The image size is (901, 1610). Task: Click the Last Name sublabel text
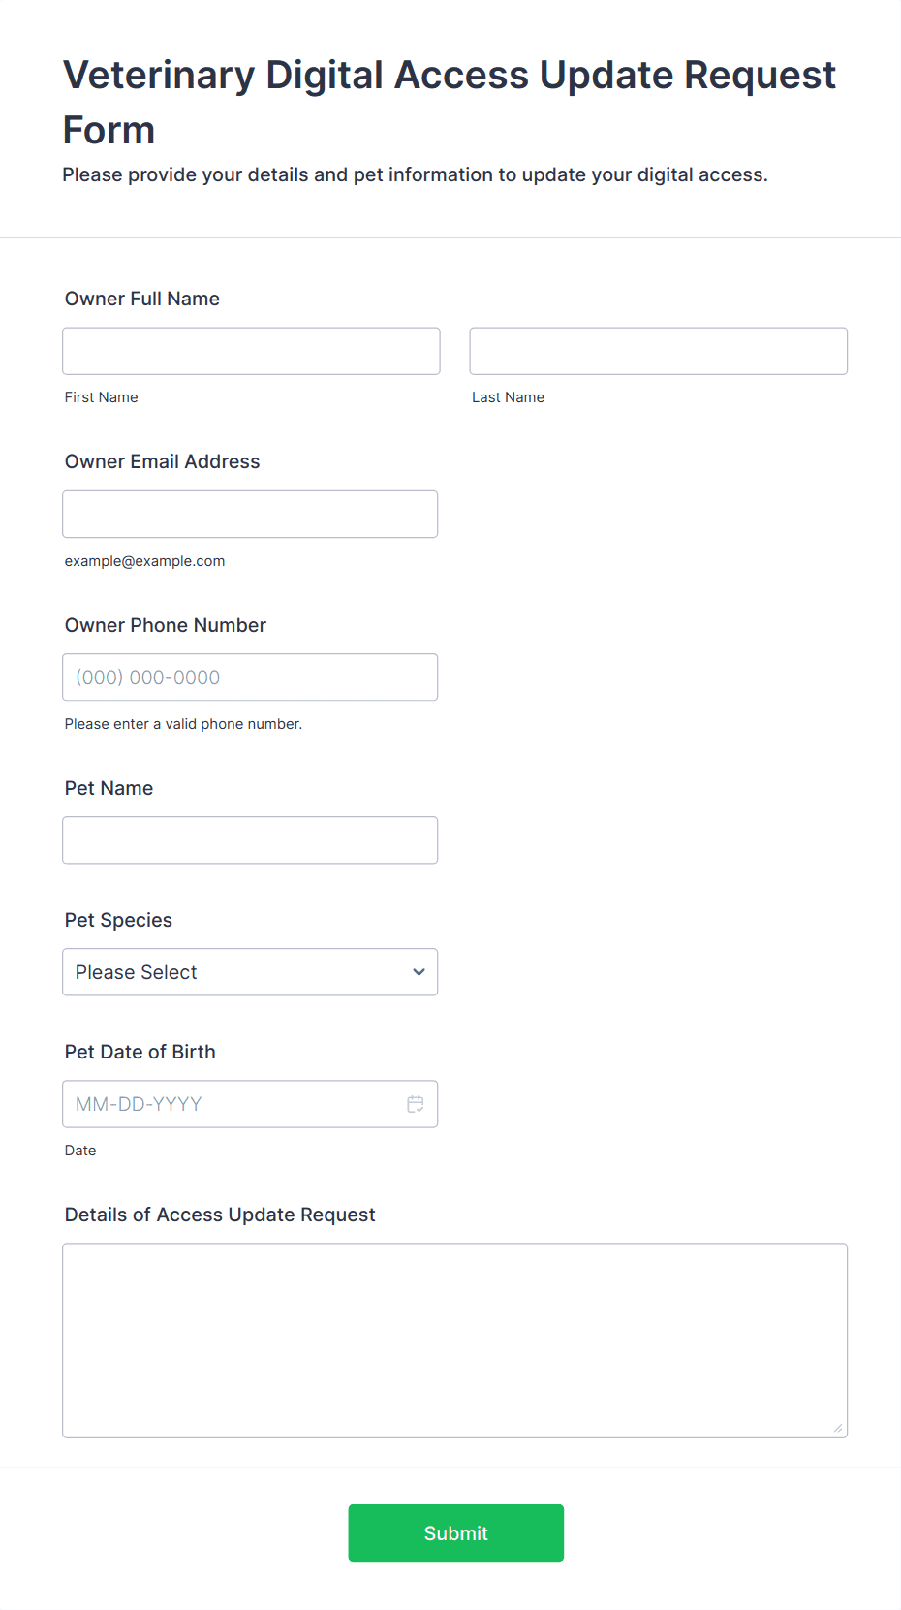coord(508,397)
